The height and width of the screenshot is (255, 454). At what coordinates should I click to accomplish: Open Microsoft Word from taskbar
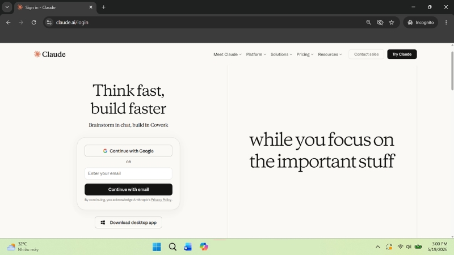(x=188, y=246)
